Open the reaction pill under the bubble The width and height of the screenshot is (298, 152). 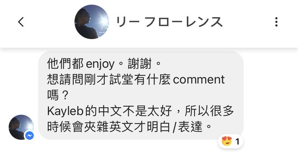(x=231, y=141)
